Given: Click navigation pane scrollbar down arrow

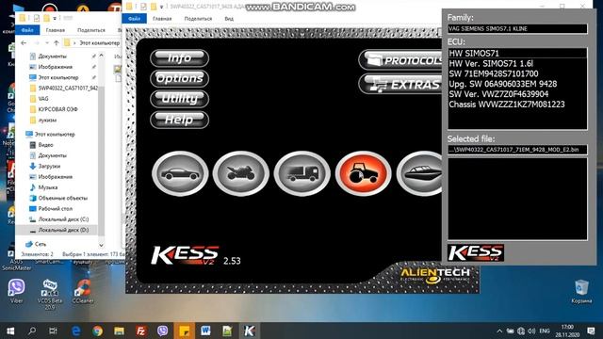Looking at the screenshot, I should (x=102, y=245).
